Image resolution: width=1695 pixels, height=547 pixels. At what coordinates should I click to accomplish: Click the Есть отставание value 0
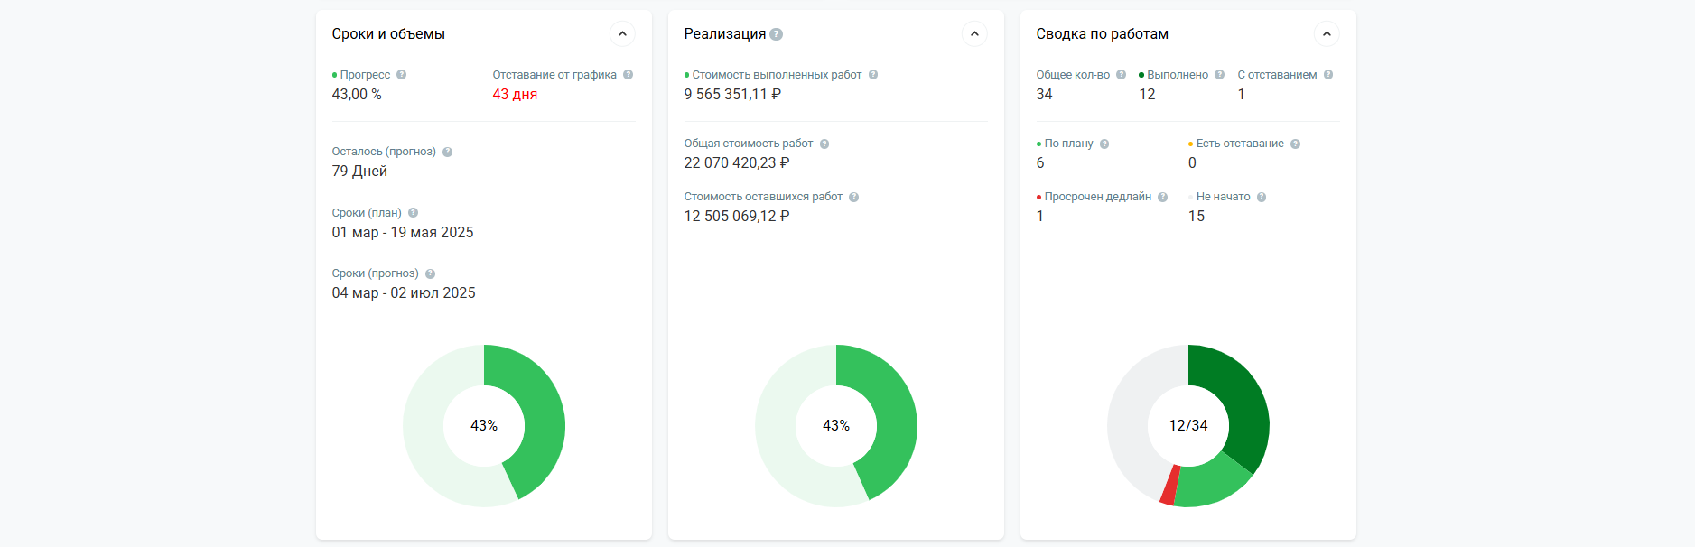(1192, 162)
